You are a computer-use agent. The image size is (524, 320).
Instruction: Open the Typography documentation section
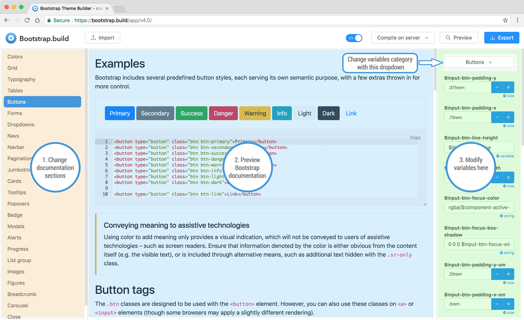(x=21, y=79)
